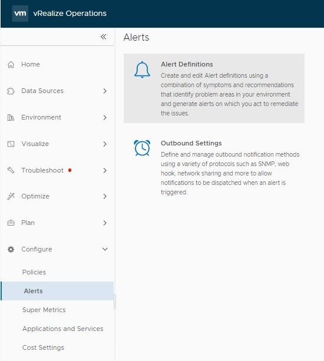Expand the Optimize chevron

click(105, 196)
